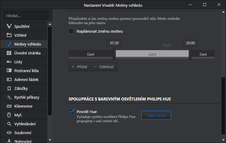Click the tabs icon beside Listy
This screenshot has height=143, width=226.
pyautogui.click(x=9, y=62)
